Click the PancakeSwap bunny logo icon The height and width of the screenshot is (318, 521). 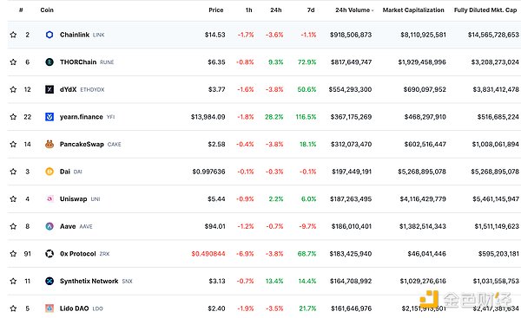49,144
